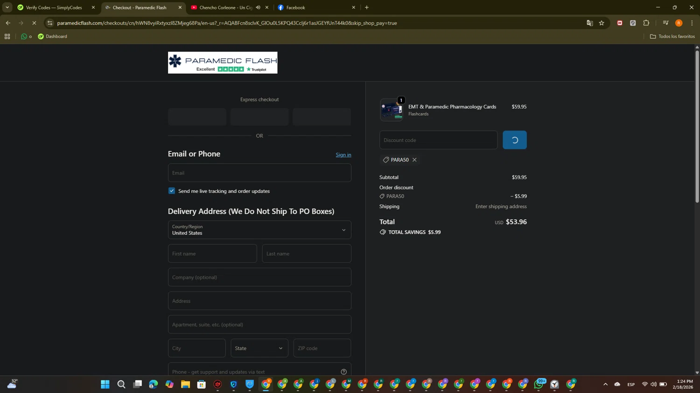700x393 pixels.
Task: Open the apps grid in bookmarks bar
Action: (x=7, y=36)
